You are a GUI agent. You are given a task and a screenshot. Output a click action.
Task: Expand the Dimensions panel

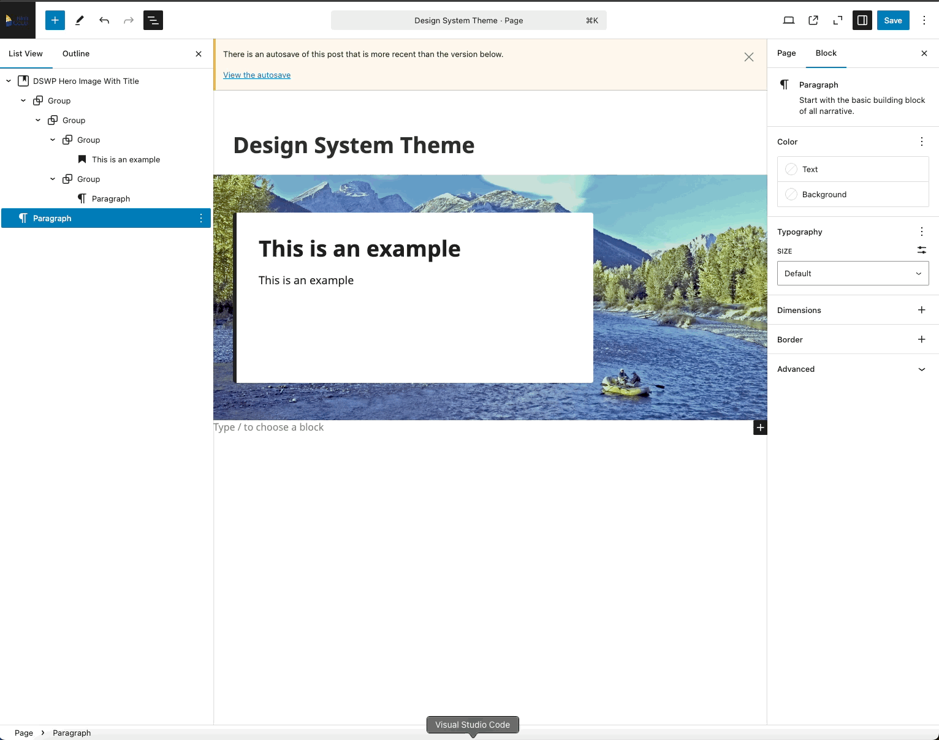853,310
